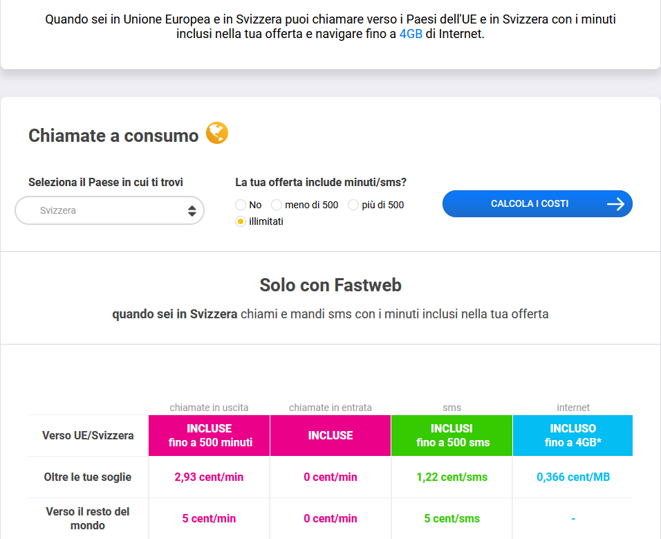
Task: Click the '5 cent/min' value
Action: (x=209, y=518)
